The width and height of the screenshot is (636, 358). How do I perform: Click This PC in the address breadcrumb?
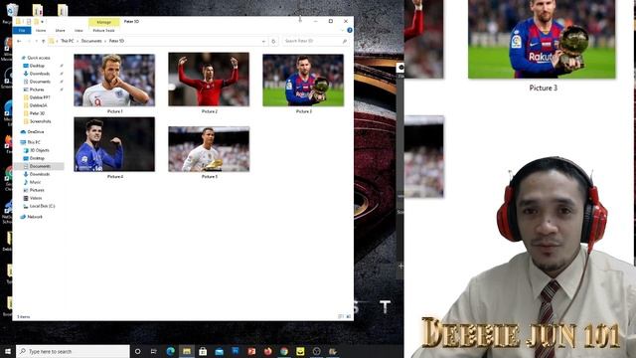(68, 41)
